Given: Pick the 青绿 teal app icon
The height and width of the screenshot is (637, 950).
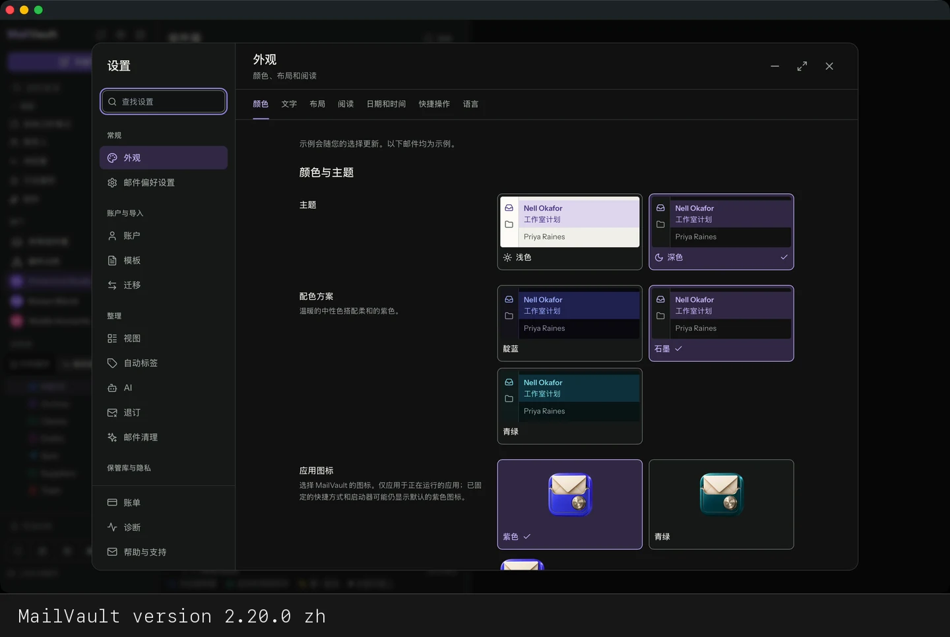Looking at the screenshot, I should point(722,504).
